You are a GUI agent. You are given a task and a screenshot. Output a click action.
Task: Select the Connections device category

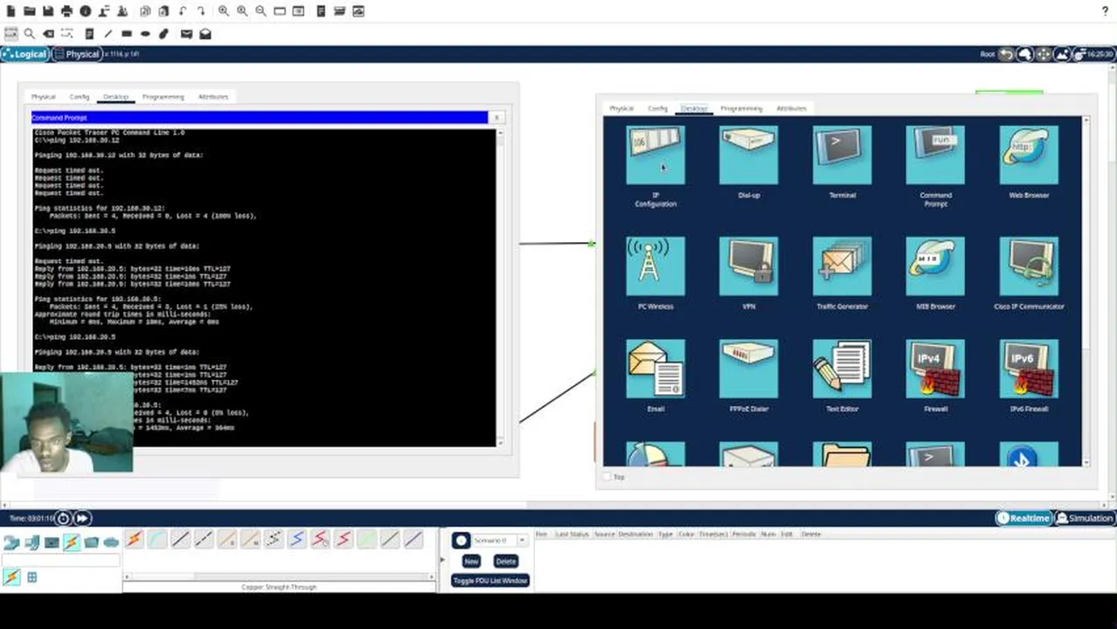[72, 543]
